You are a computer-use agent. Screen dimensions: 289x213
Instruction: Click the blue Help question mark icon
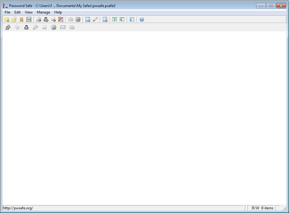click(x=142, y=19)
